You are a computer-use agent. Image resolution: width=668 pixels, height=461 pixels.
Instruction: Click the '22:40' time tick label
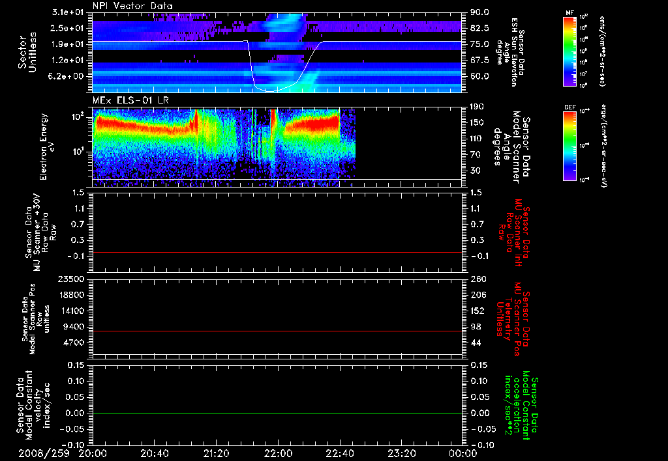tap(339, 453)
